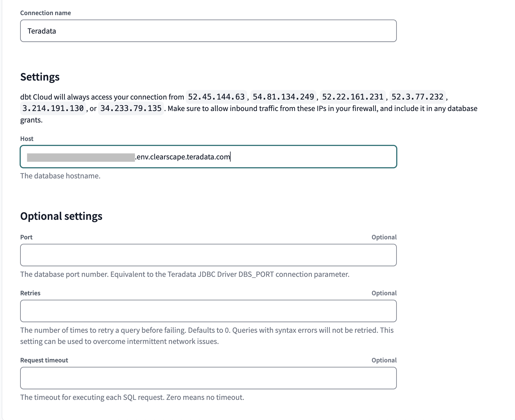Click the Optional settings heading
Image resolution: width=515 pixels, height=420 pixels.
(x=61, y=216)
